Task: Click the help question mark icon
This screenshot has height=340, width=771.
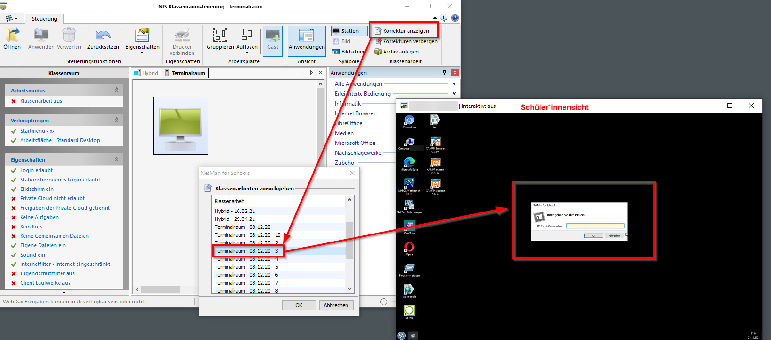Action: [455, 18]
